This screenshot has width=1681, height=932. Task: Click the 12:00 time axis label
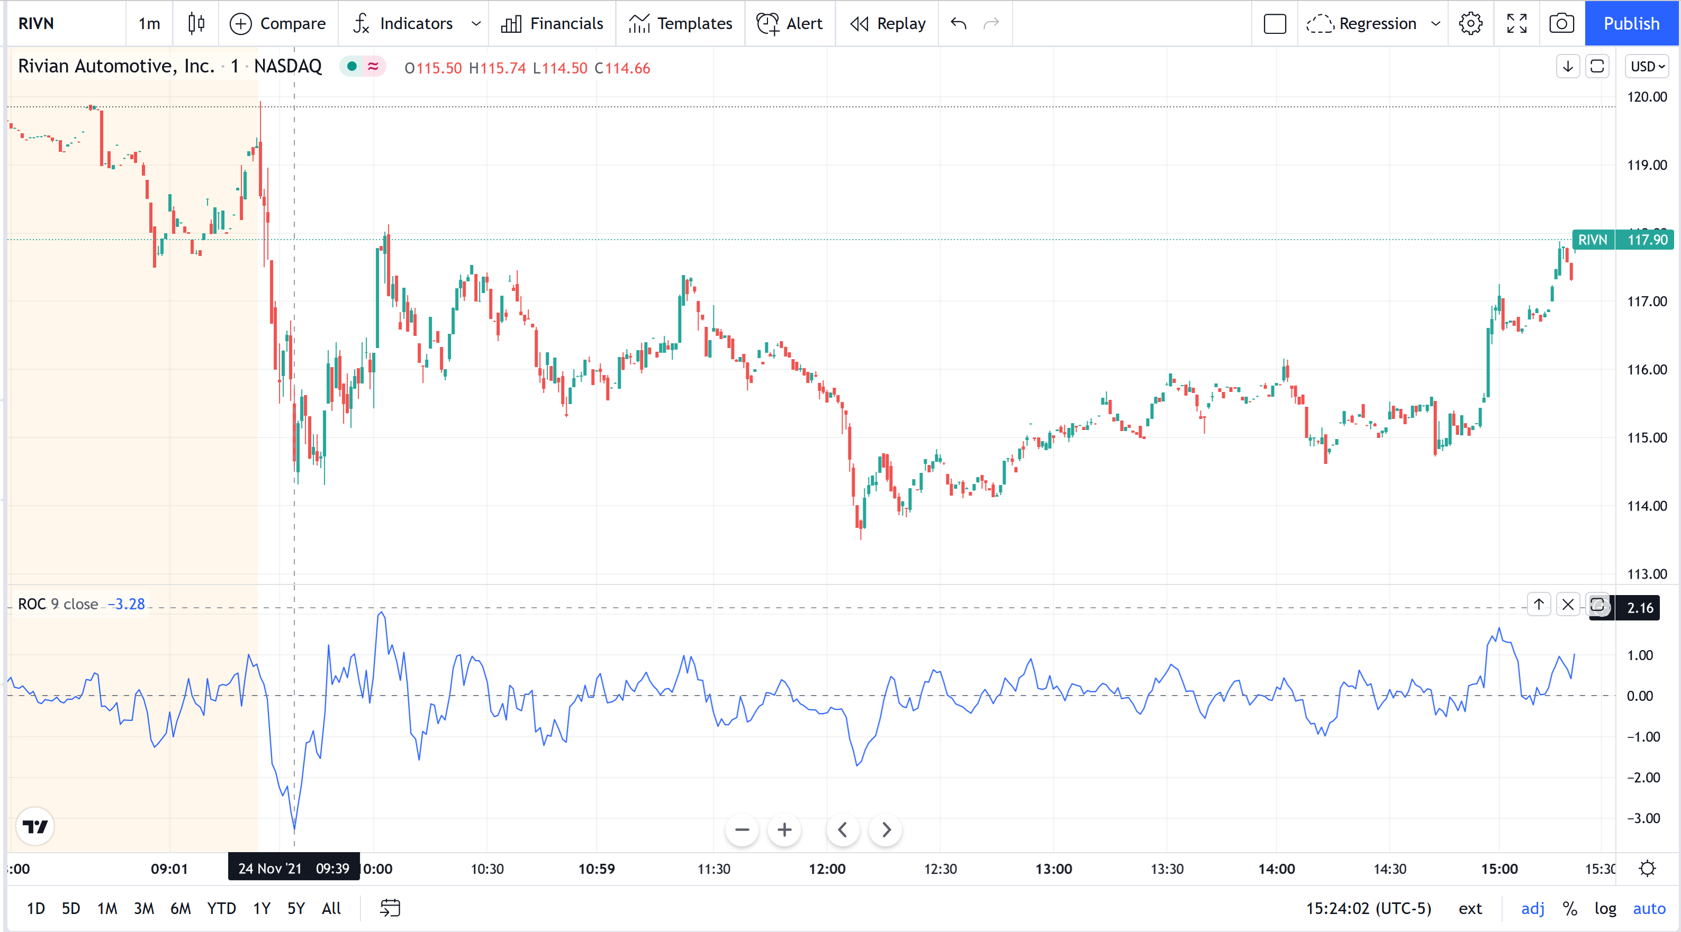pos(827,869)
